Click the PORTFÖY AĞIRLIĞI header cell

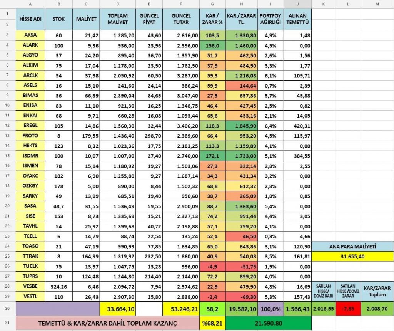[x=270, y=19]
